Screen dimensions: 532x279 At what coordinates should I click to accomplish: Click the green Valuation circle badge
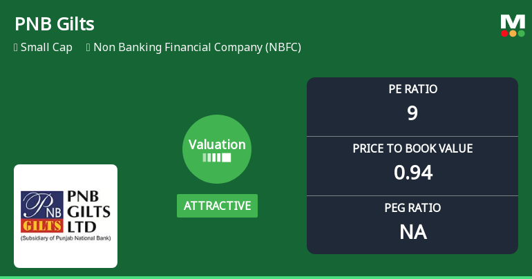(217, 149)
